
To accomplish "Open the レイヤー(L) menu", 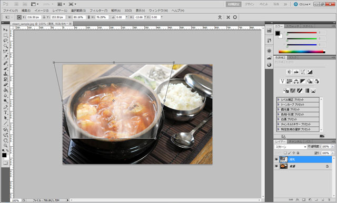I will [x=60, y=11].
